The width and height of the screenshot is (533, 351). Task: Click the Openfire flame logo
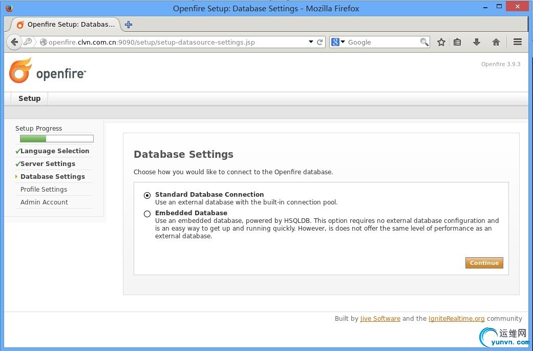tap(20, 70)
